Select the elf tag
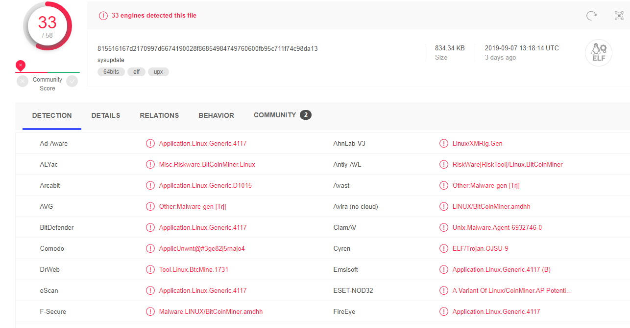Viewport: 630px width, 328px height. [137, 72]
